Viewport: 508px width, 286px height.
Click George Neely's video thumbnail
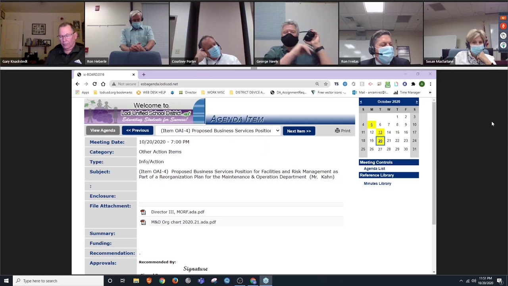click(x=296, y=33)
